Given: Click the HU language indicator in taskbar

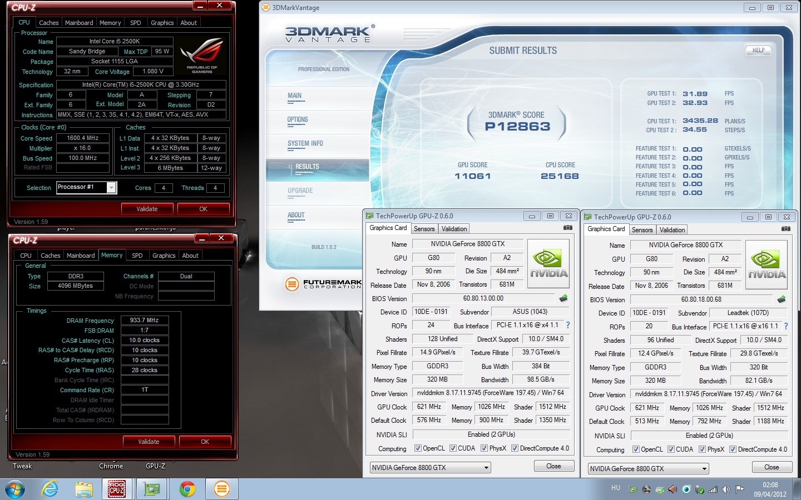Looking at the screenshot, I should click(x=616, y=488).
